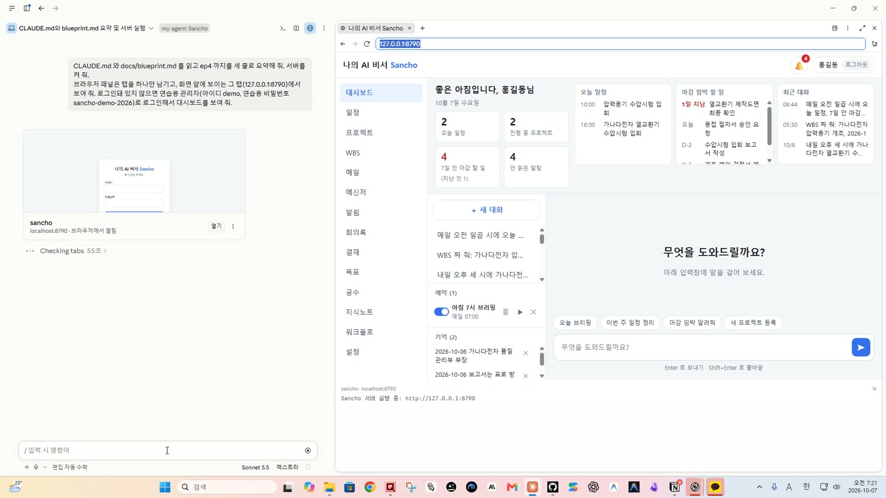The image size is (886, 498).
Task: Open the hamburger menu at top left
Action: pos(12,8)
